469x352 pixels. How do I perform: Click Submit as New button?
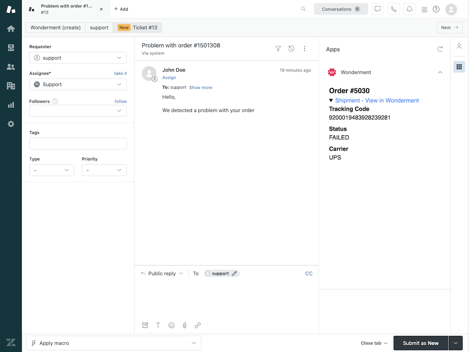(420, 343)
